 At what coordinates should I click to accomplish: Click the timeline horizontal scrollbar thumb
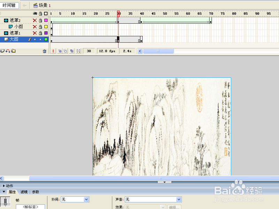click(x=158, y=51)
